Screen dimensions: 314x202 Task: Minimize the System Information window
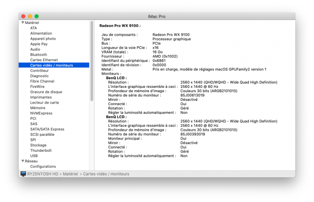pos(30,16)
